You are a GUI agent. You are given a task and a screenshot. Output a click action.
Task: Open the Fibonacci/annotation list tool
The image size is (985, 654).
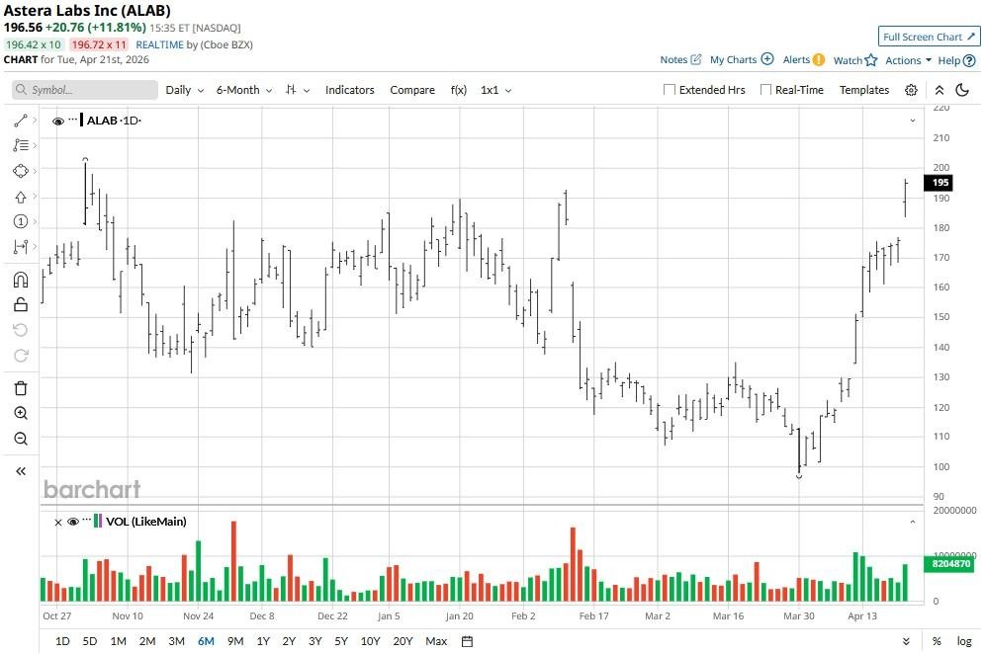pos(21,145)
